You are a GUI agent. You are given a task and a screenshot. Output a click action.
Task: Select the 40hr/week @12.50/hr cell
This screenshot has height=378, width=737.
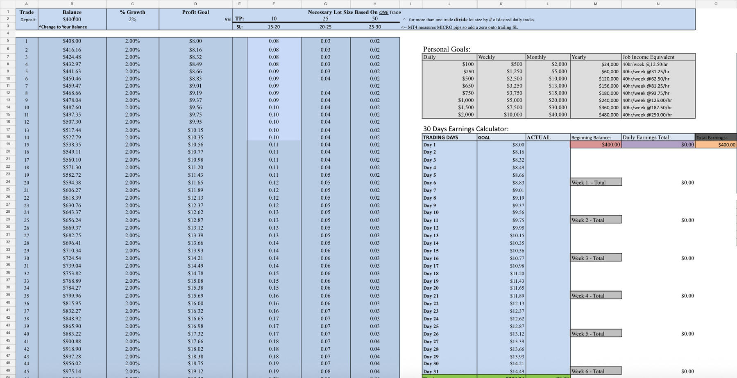(658, 64)
